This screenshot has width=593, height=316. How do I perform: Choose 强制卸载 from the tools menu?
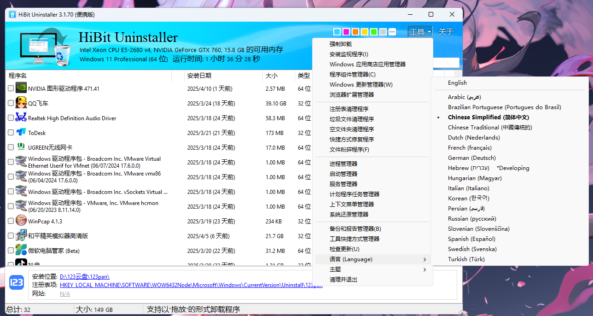pyautogui.click(x=341, y=44)
